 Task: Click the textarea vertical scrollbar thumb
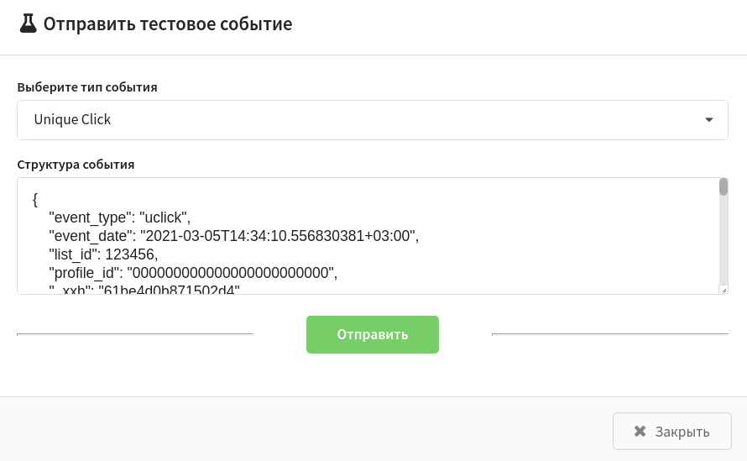[723, 187]
